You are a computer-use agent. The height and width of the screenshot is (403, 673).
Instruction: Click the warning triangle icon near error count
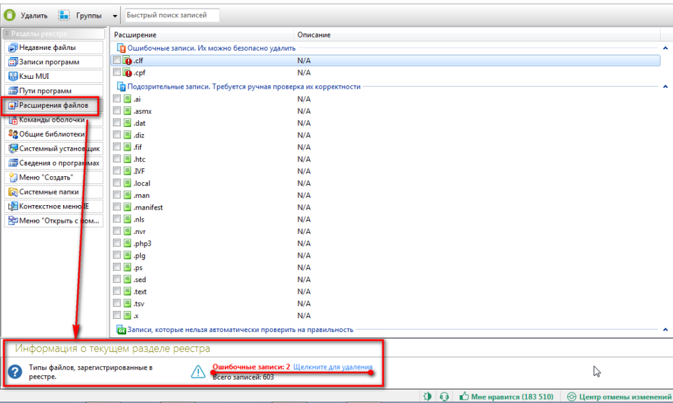coord(198,371)
